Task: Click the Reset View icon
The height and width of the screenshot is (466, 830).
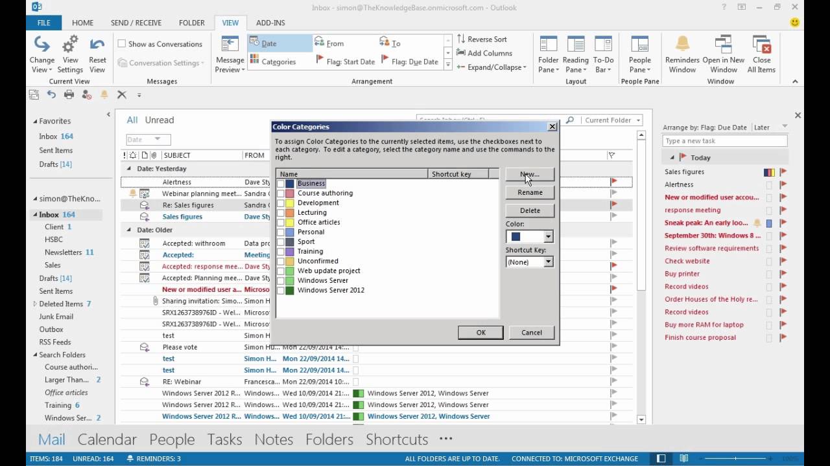Action: tap(97, 45)
